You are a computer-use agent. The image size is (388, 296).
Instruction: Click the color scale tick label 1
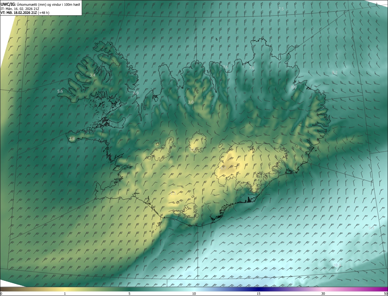pos(65,294)
